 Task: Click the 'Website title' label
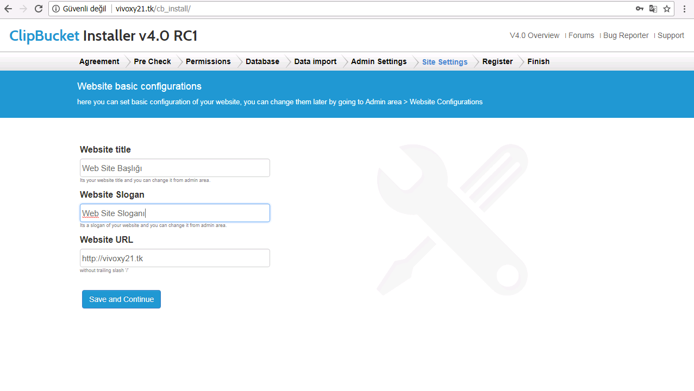point(105,149)
